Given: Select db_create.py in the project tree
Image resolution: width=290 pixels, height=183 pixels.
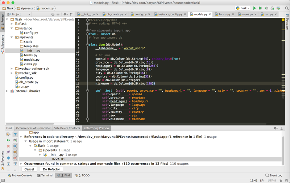Looking at the screenshot, I should (28, 82).
